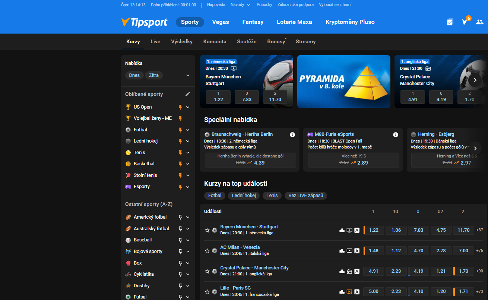The image size is (488, 300).
Task: Open the Zákaznická podpora link
Action: [296, 4]
